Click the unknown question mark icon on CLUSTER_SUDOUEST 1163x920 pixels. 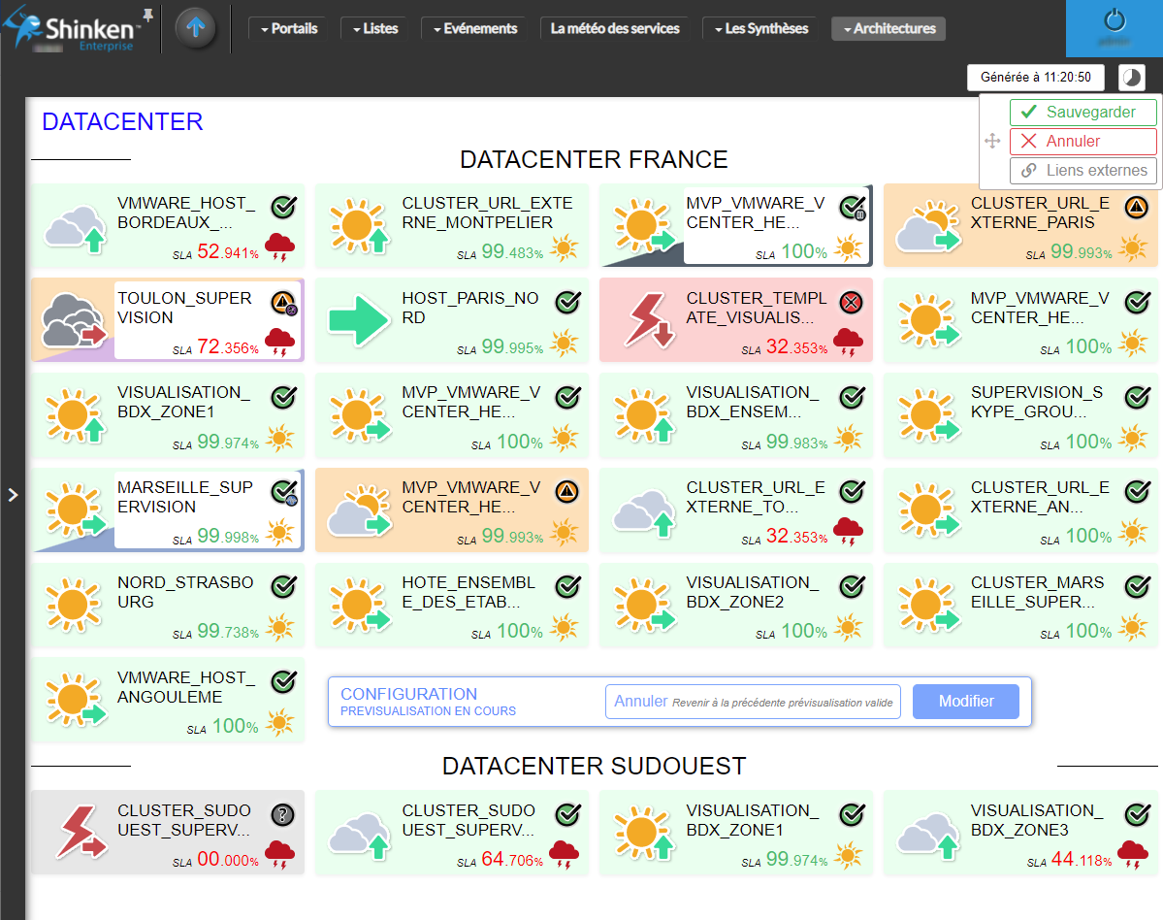[282, 815]
